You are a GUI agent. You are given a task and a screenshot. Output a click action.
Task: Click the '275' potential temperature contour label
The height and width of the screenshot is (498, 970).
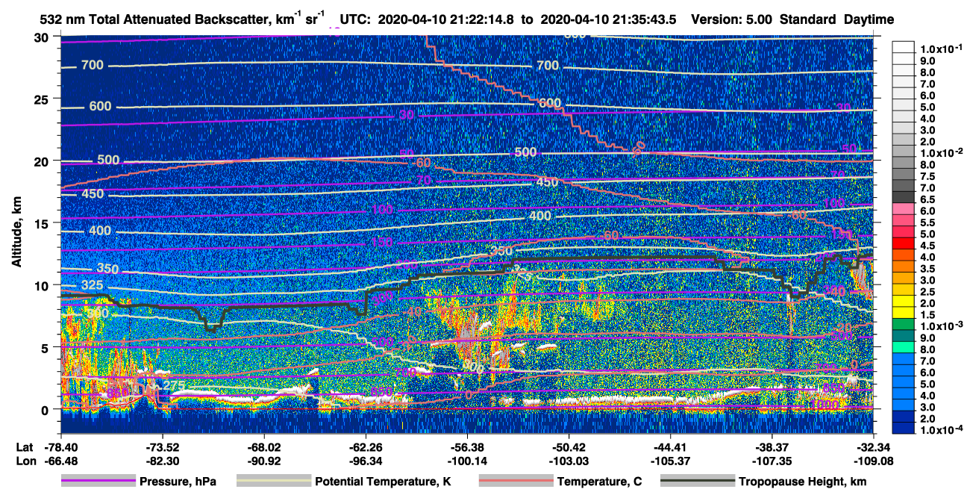(x=174, y=386)
